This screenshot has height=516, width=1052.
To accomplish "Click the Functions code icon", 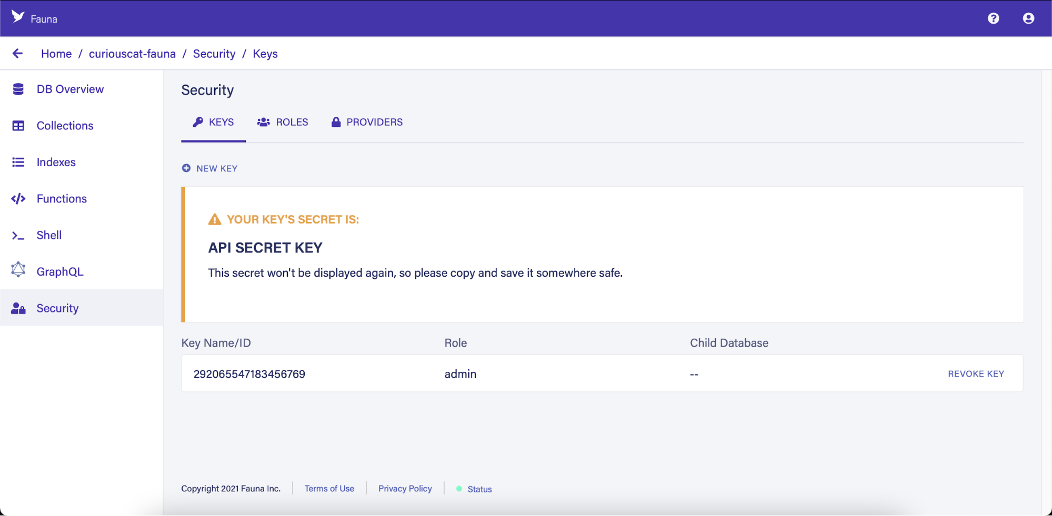I will pyautogui.click(x=18, y=199).
